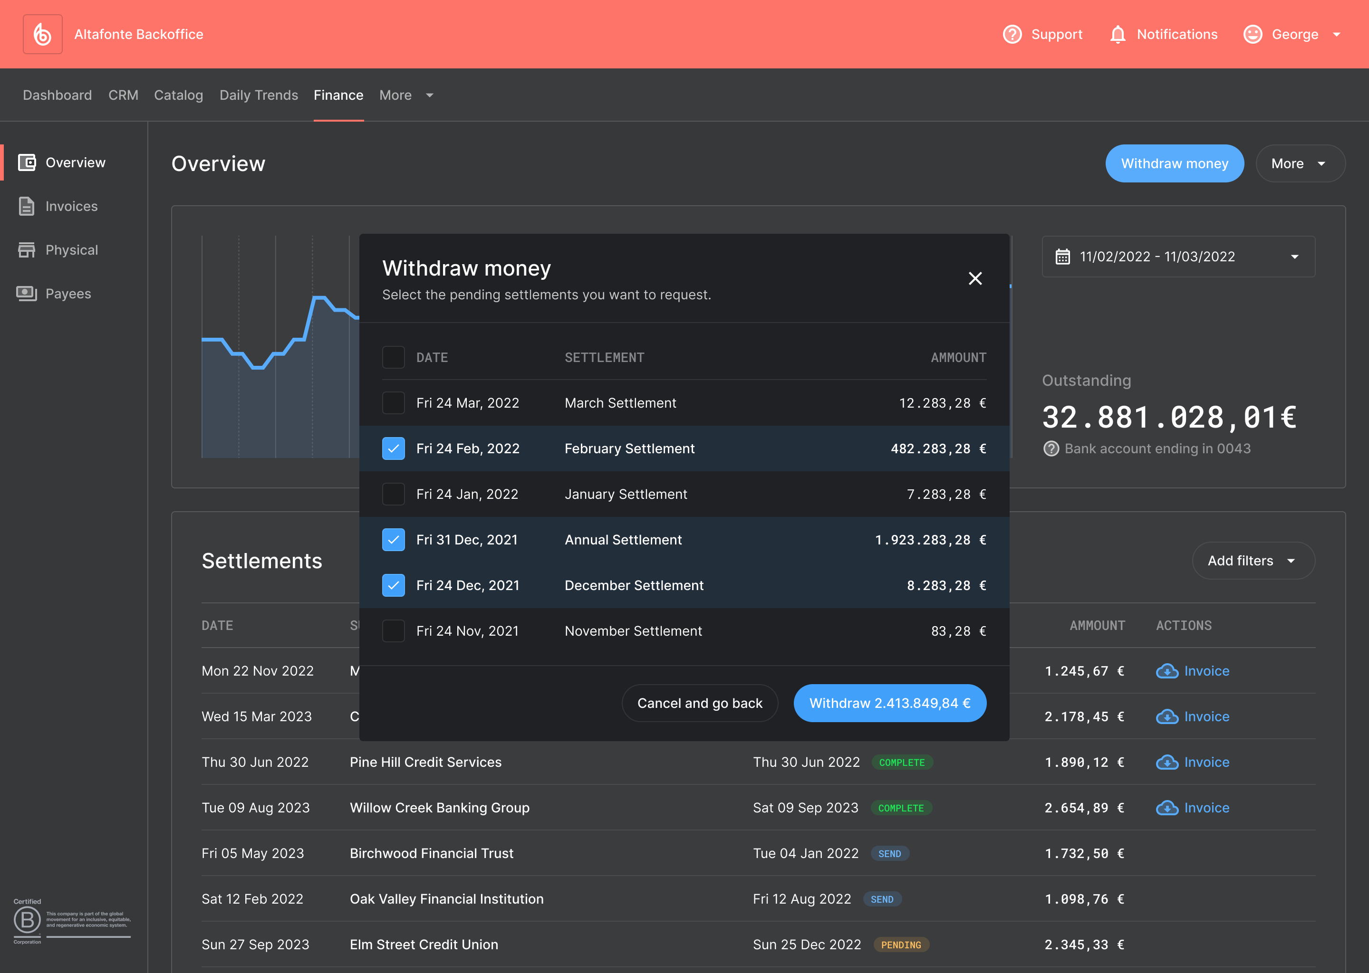
Task: Go to the Catalog tab
Action: 178,95
